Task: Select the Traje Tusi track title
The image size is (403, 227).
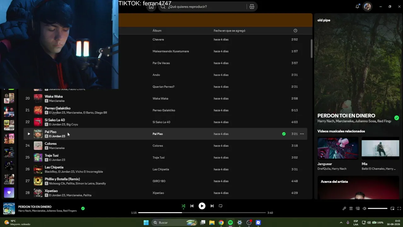Action: [x=52, y=155]
